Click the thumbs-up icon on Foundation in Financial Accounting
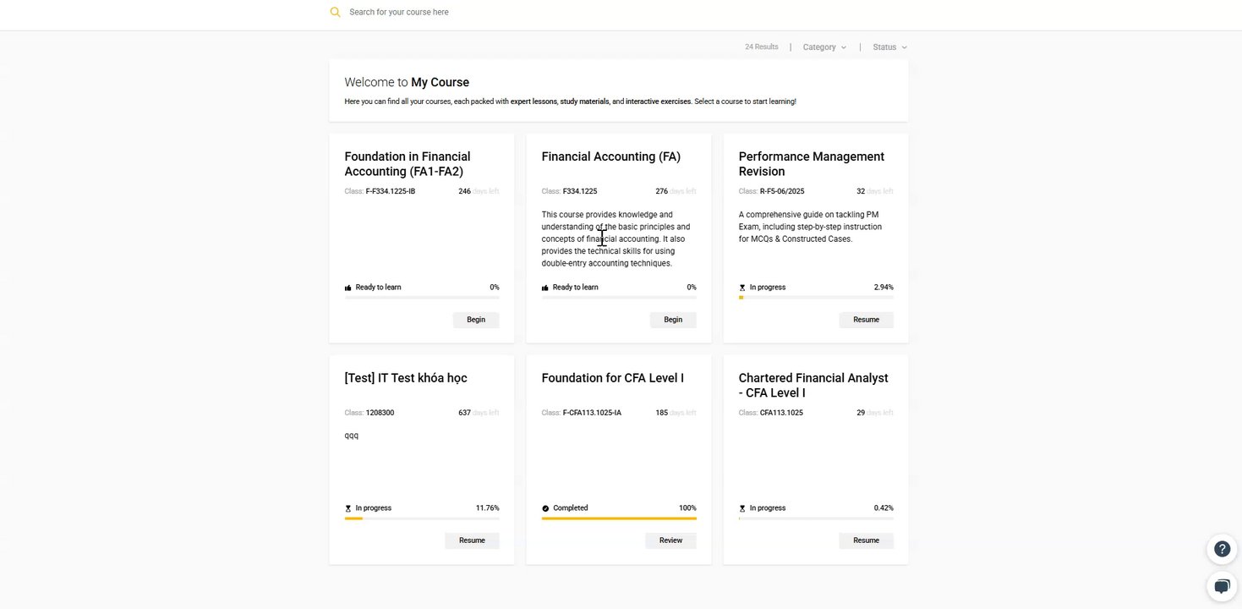Image resolution: width=1242 pixels, height=609 pixels. (x=348, y=288)
